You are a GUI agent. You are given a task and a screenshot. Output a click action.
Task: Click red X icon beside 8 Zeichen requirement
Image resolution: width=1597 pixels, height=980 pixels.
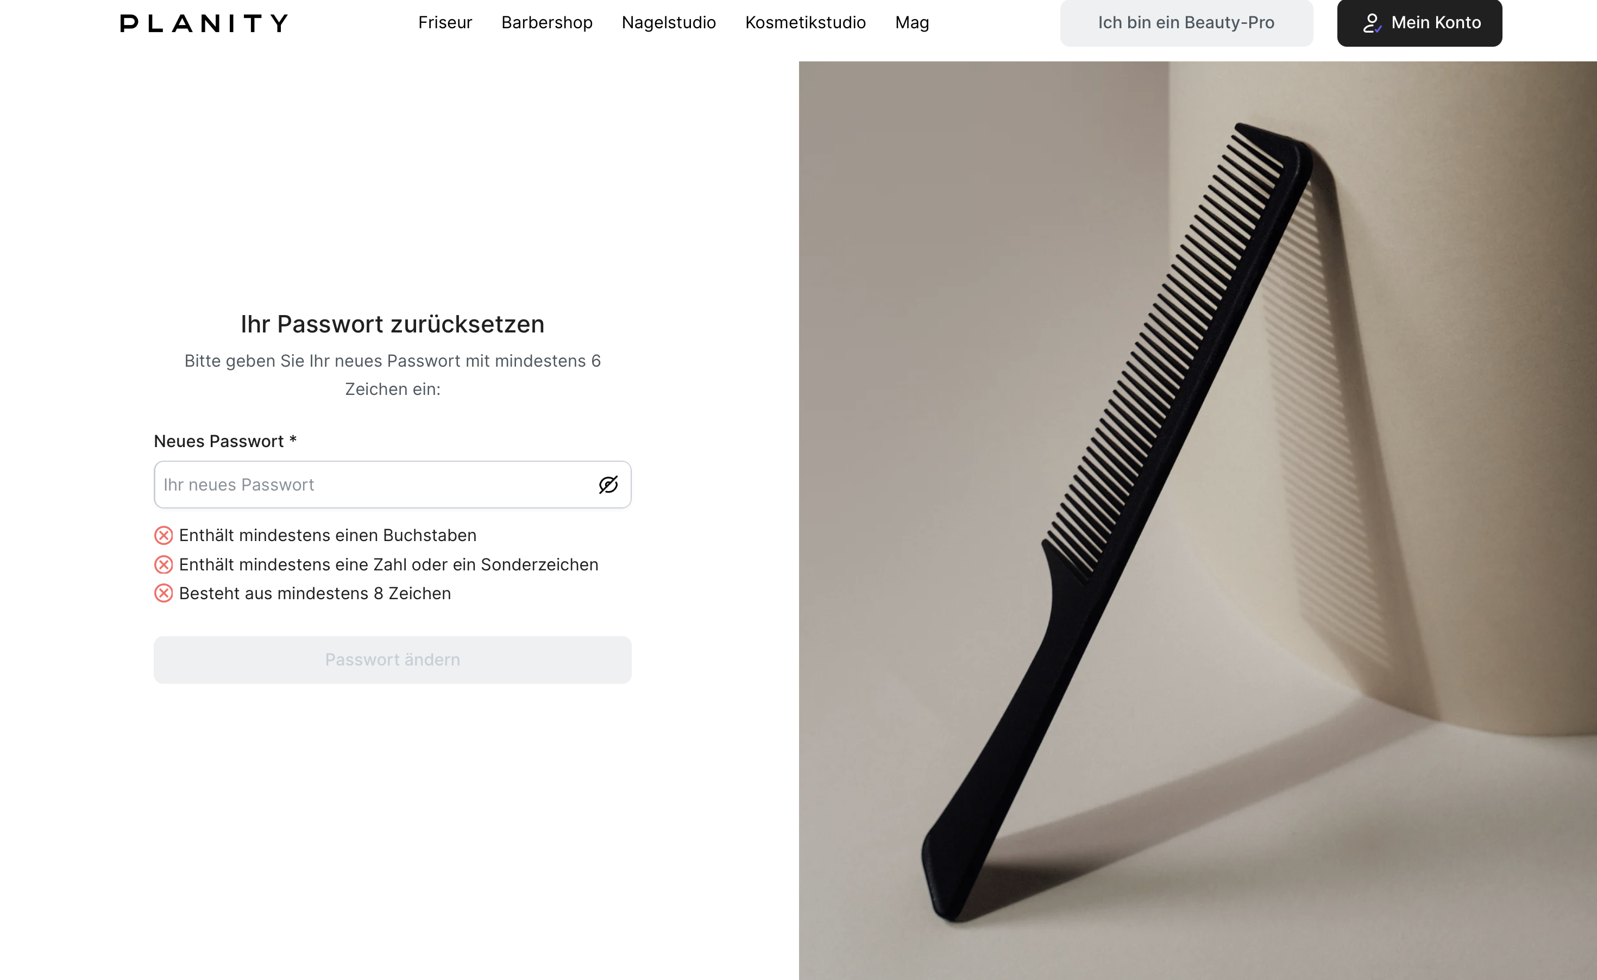click(x=164, y=593)
